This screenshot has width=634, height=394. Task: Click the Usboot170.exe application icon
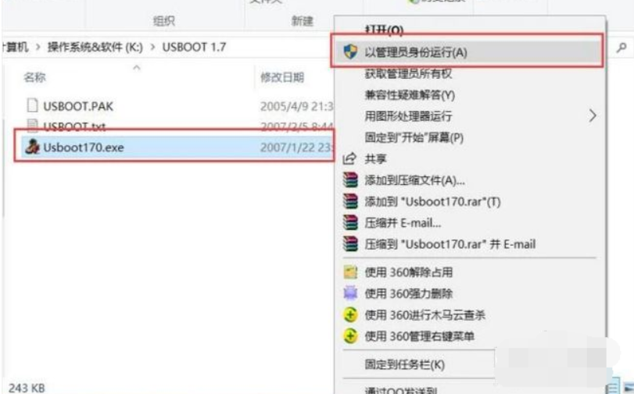[32, 147]
